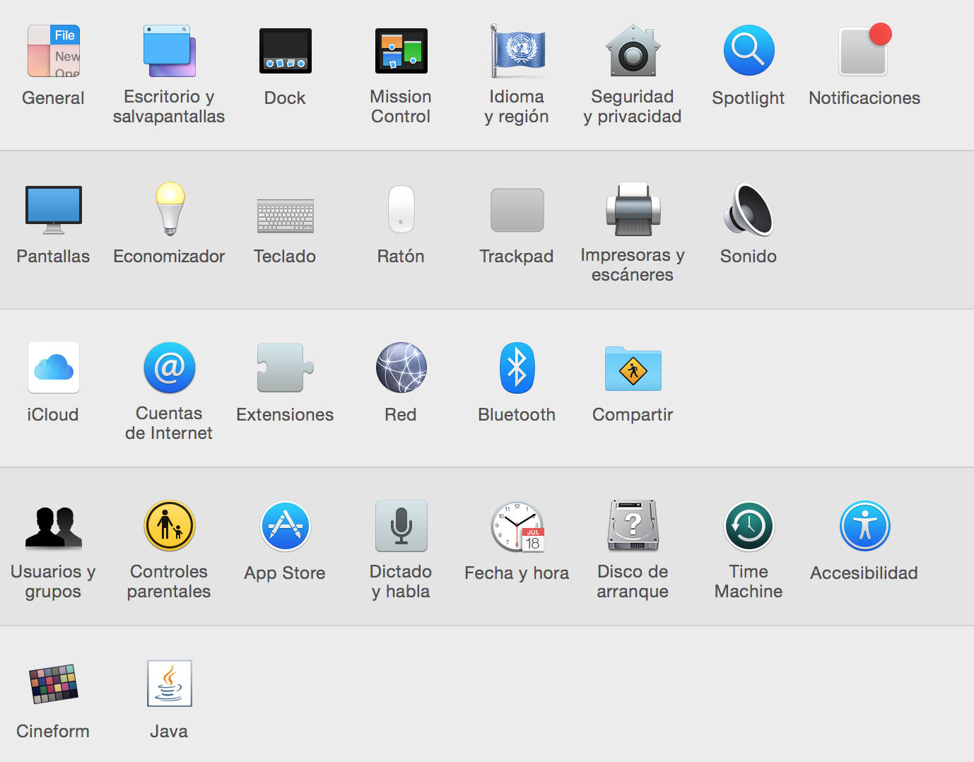This screenshot has width=974, height=762.
Task: Click the Dock preferences icon
Action: point(285,51)
